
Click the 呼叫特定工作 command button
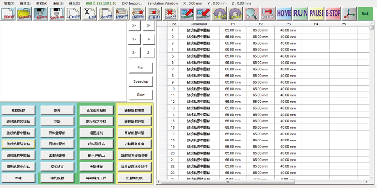tap(96, 178)
